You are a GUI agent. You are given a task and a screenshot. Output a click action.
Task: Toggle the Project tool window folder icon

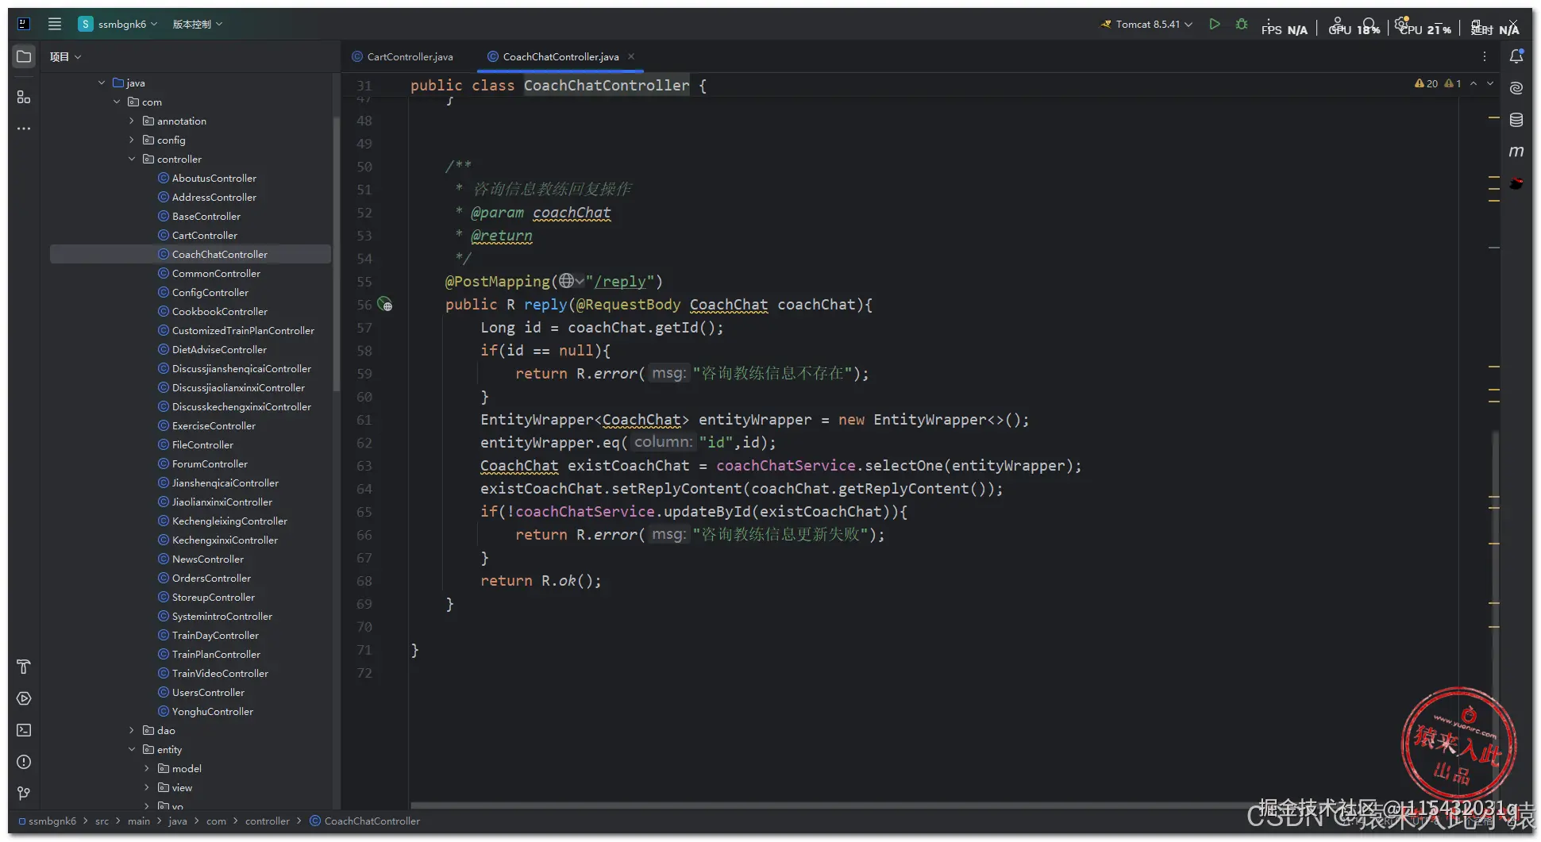pyautogui.click(x=24, y=56)
